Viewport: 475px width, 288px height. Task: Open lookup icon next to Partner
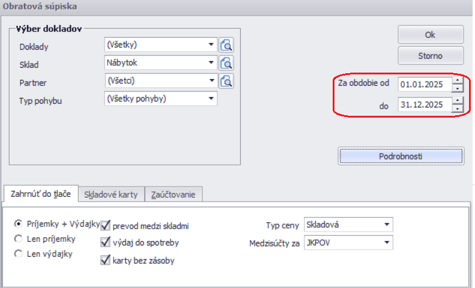coord(226,81)
